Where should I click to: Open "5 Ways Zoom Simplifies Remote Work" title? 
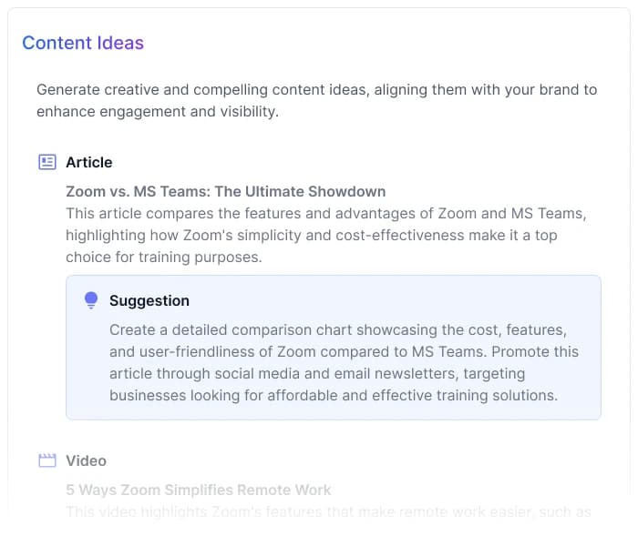tap(198, 490)
